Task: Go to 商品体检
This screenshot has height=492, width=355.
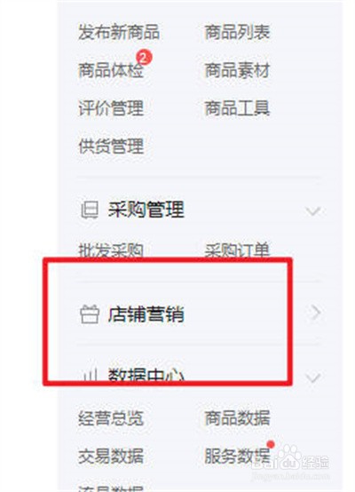Action: (x=111, y=70)
